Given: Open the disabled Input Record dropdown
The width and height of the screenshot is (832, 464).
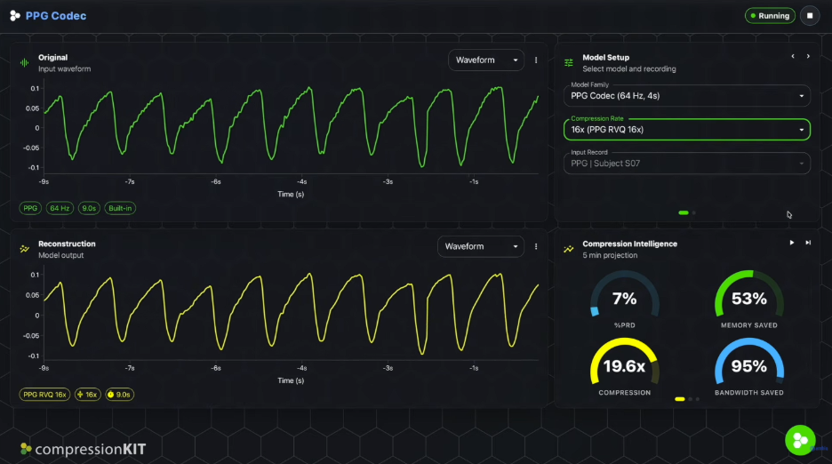Looking at the screenshot, I should [686, 164].
